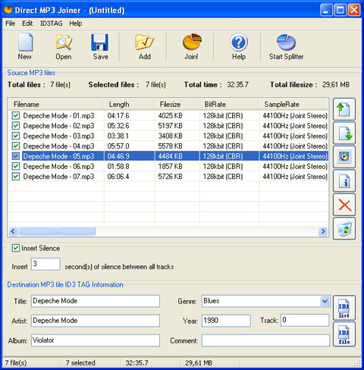Open a project with the Open icon
The height and width of the screenshot is (370, 364).
[64, 42]
